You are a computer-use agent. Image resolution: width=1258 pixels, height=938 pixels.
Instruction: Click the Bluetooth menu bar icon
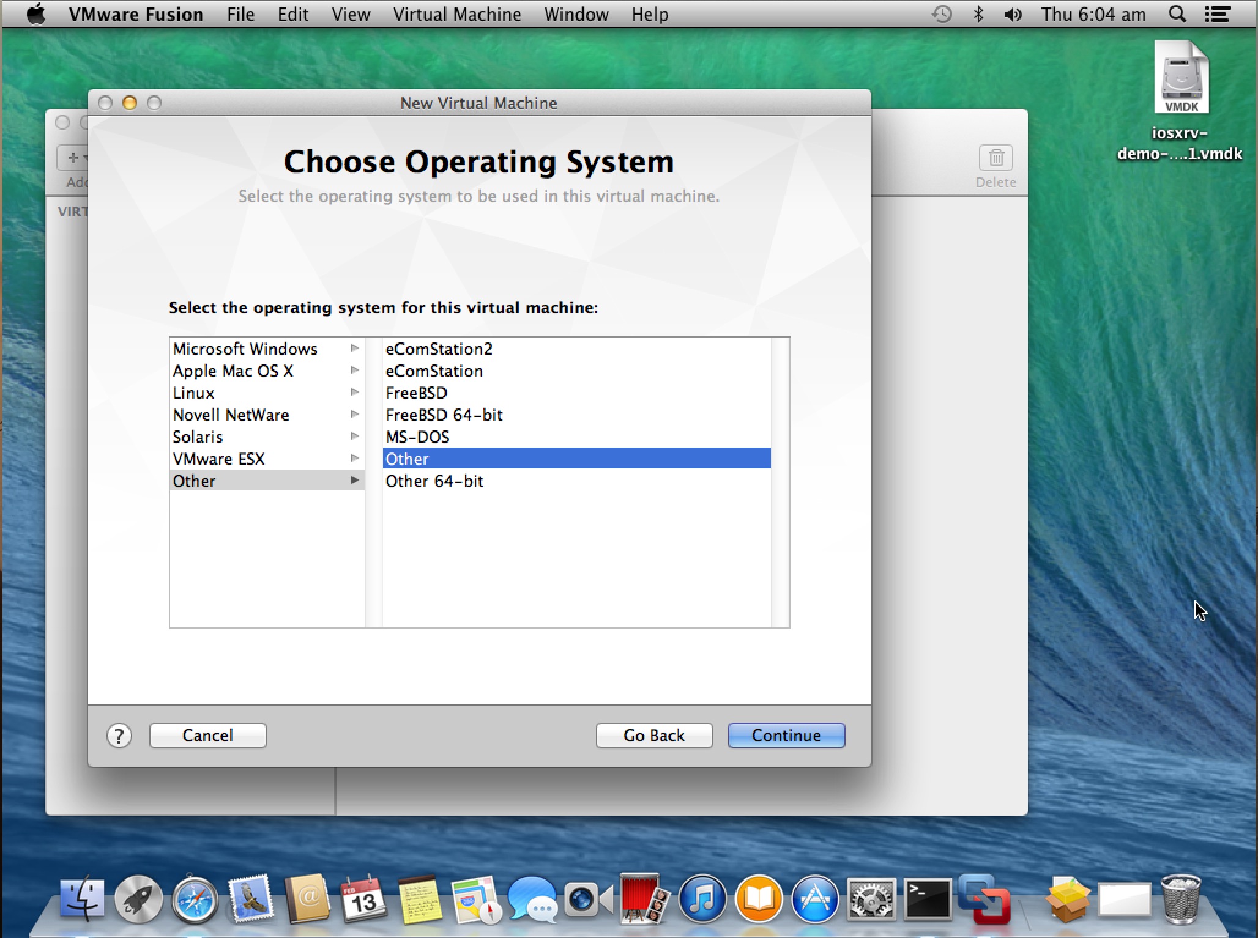coord(978,14)
